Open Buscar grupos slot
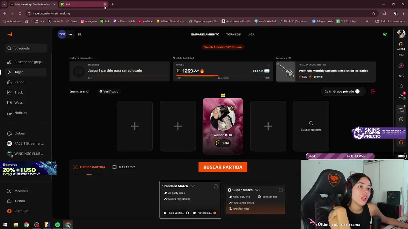 pyautogui.click(x=311, y=126)
